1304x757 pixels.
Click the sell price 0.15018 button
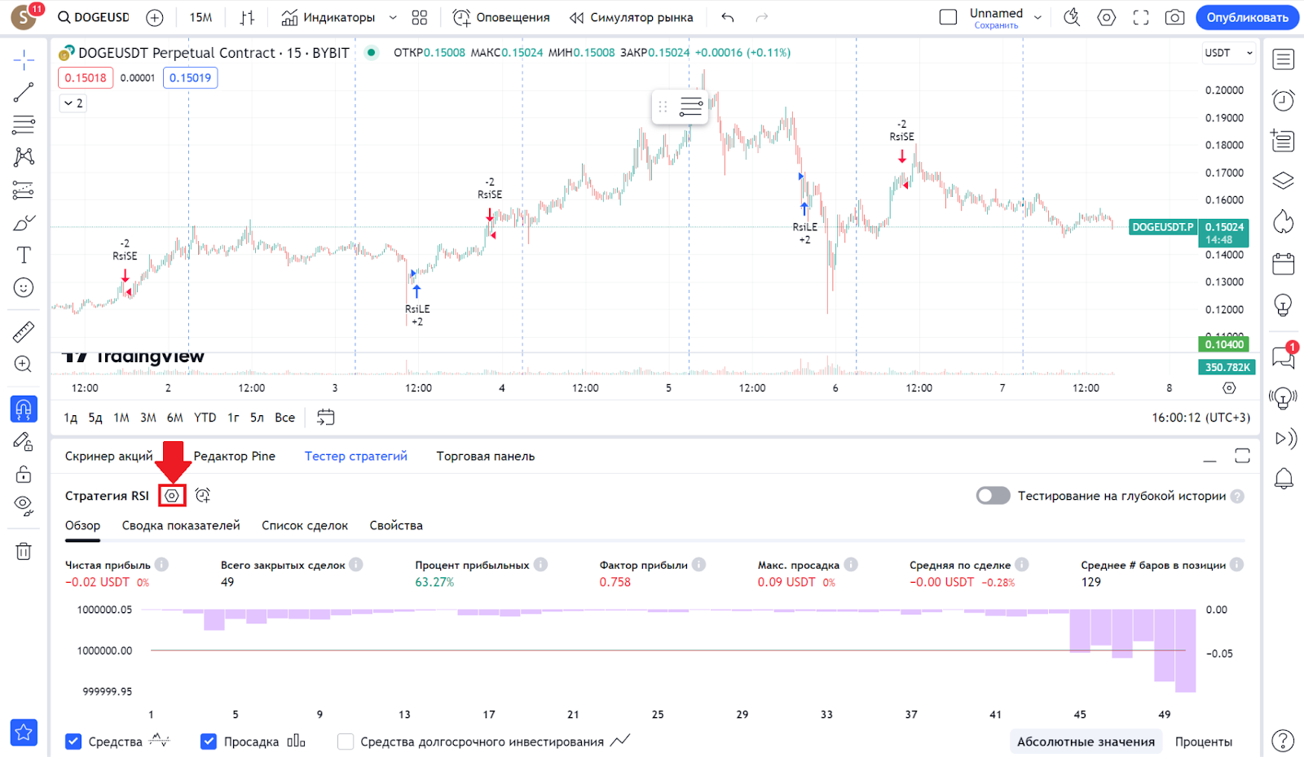point(86,78)
